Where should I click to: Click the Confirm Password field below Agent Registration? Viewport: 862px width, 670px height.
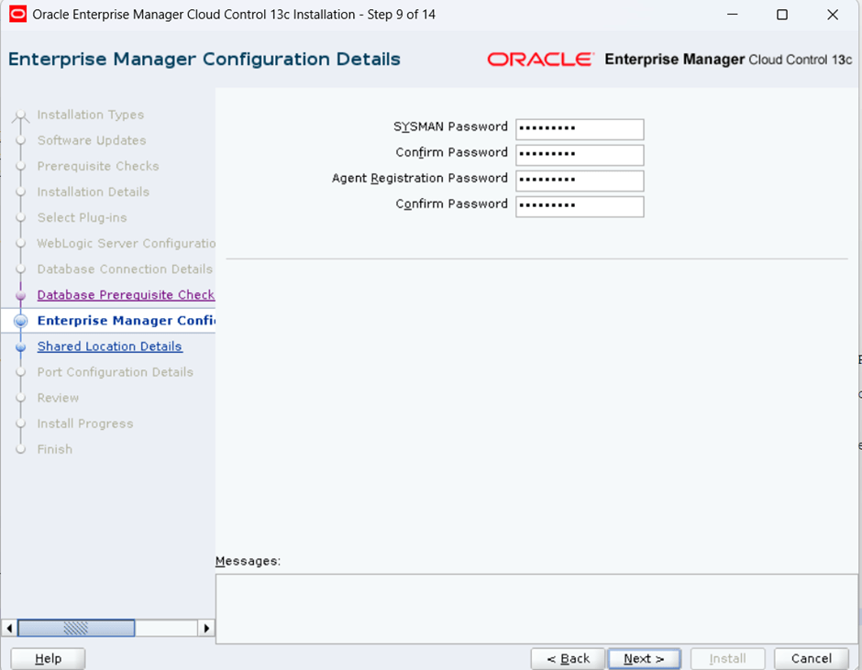580,206
